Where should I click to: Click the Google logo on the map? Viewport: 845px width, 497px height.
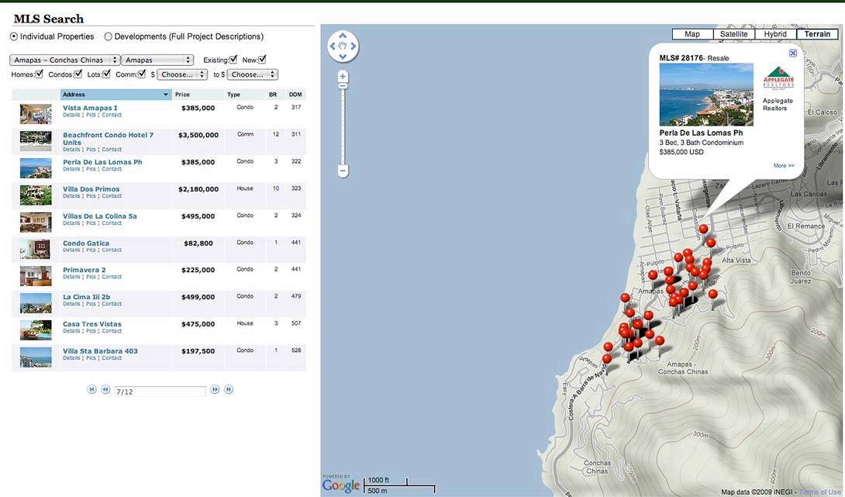point(340,485)
